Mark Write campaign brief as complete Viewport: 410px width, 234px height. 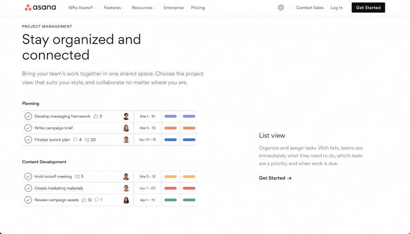[28, 128]
